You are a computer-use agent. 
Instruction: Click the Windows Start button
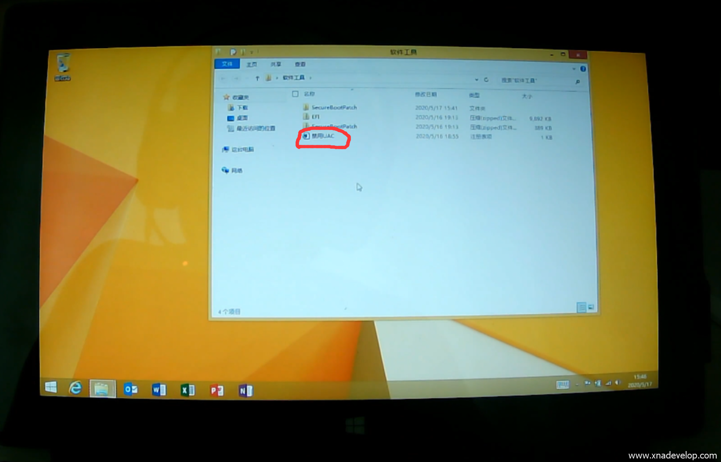[51, 387]
